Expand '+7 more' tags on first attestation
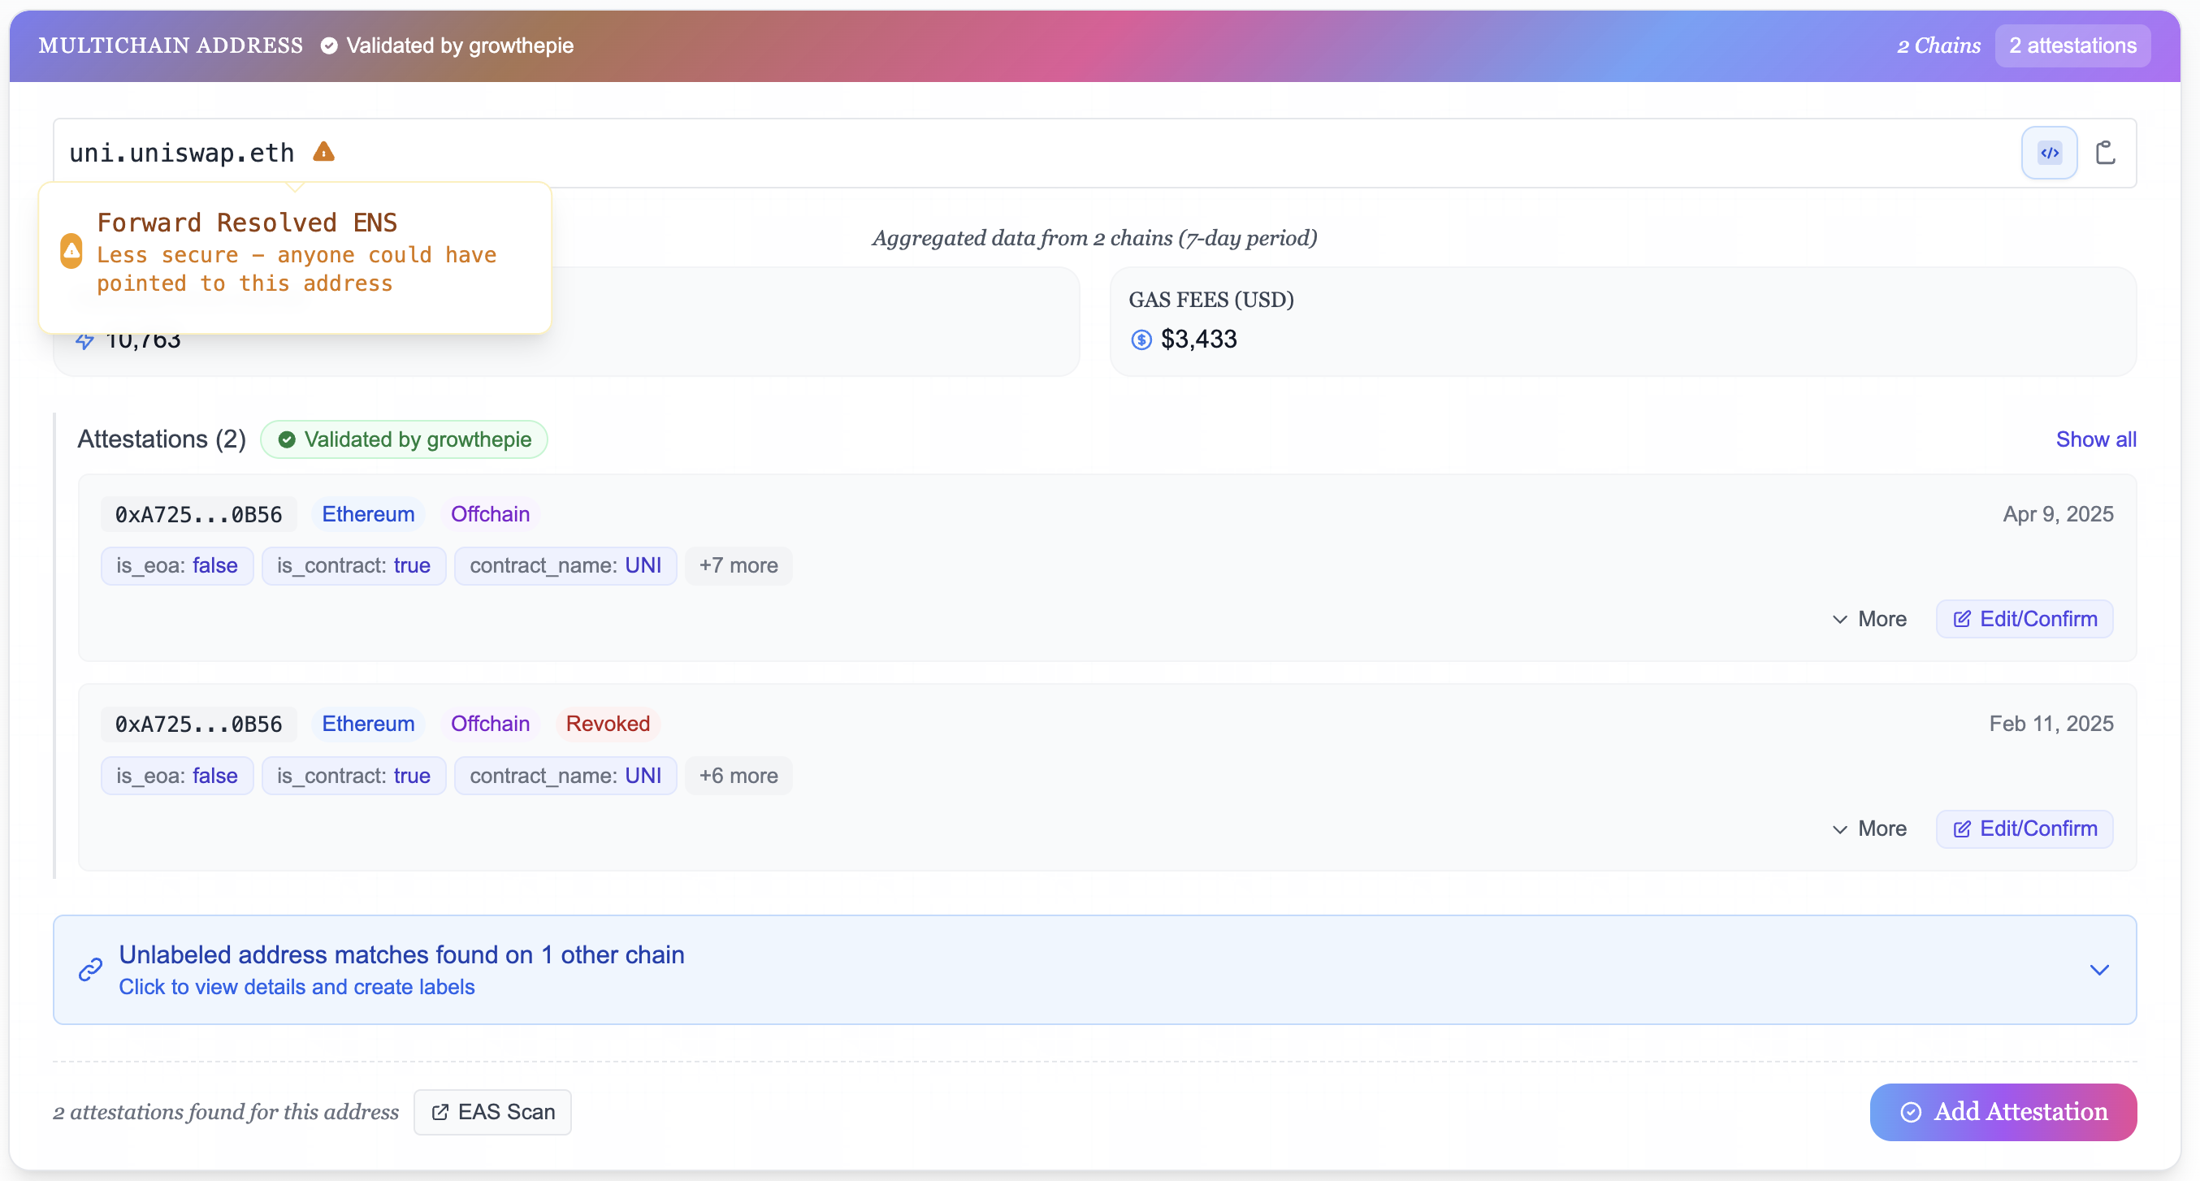Viewport: 2200px width, 1181px height. [738, 565]
